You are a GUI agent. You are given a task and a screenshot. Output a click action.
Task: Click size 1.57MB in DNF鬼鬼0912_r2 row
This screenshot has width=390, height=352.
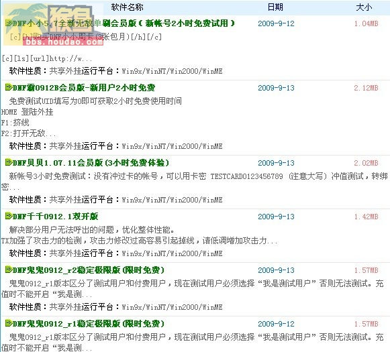tap(366, 270)
